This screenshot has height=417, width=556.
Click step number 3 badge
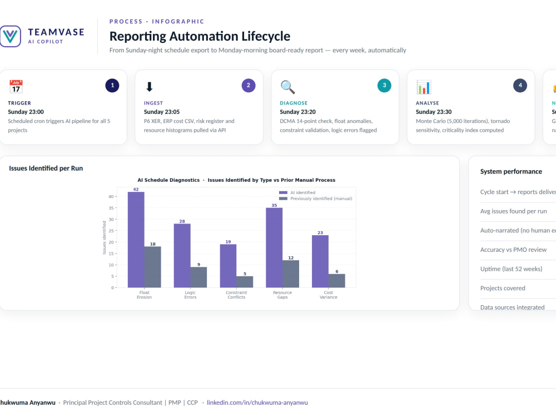pyautogui.click(x=384, y=86)
